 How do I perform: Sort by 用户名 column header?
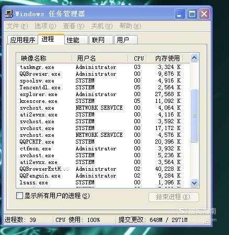tap(100, 58)
